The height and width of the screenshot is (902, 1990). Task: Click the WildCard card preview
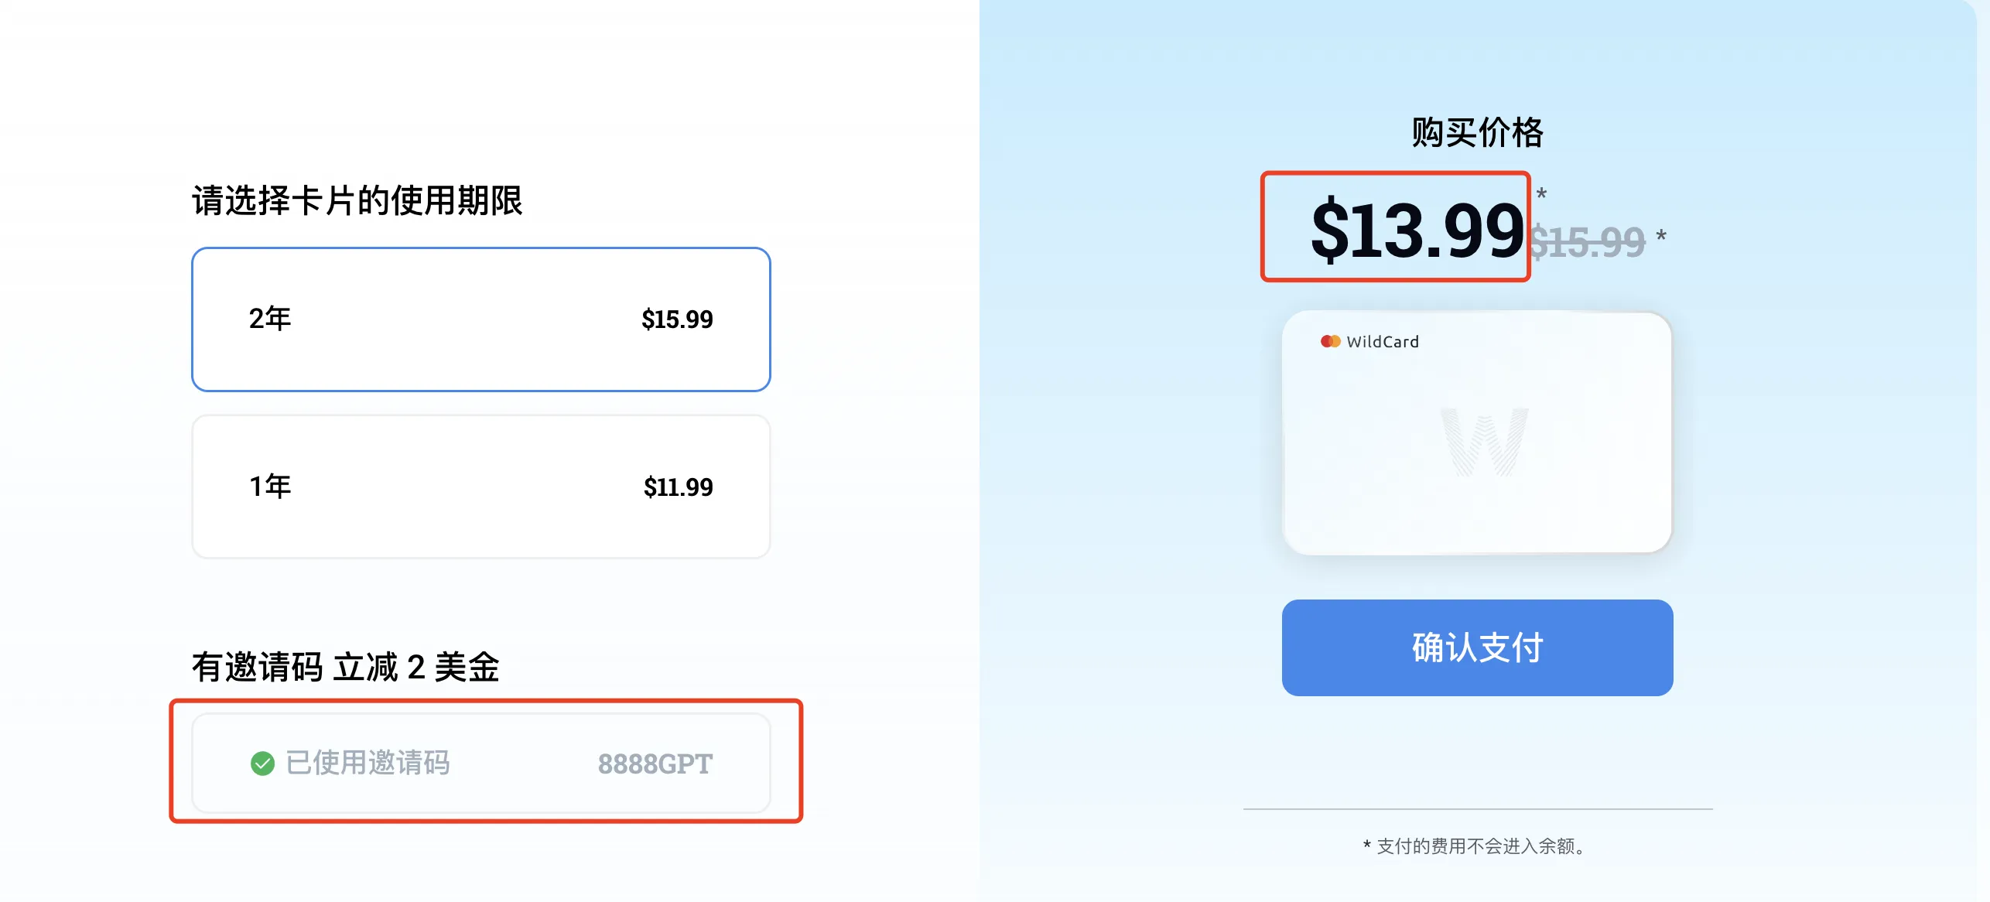(1477, 432)
